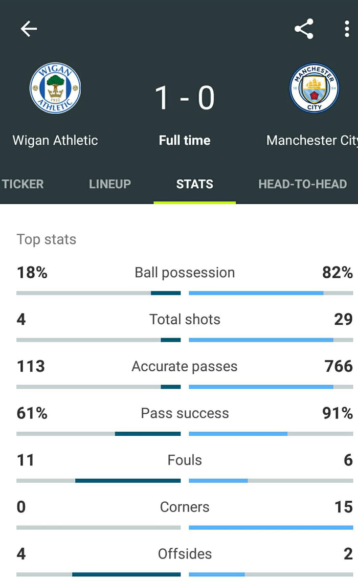Tap the Ball possession stat label
The image size is (358, 581).
pyautogui.click(x=185, y=273)
